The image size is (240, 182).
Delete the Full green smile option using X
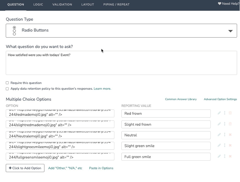pos(230,156)
